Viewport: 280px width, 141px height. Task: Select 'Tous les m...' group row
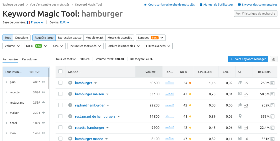[25, 72]
